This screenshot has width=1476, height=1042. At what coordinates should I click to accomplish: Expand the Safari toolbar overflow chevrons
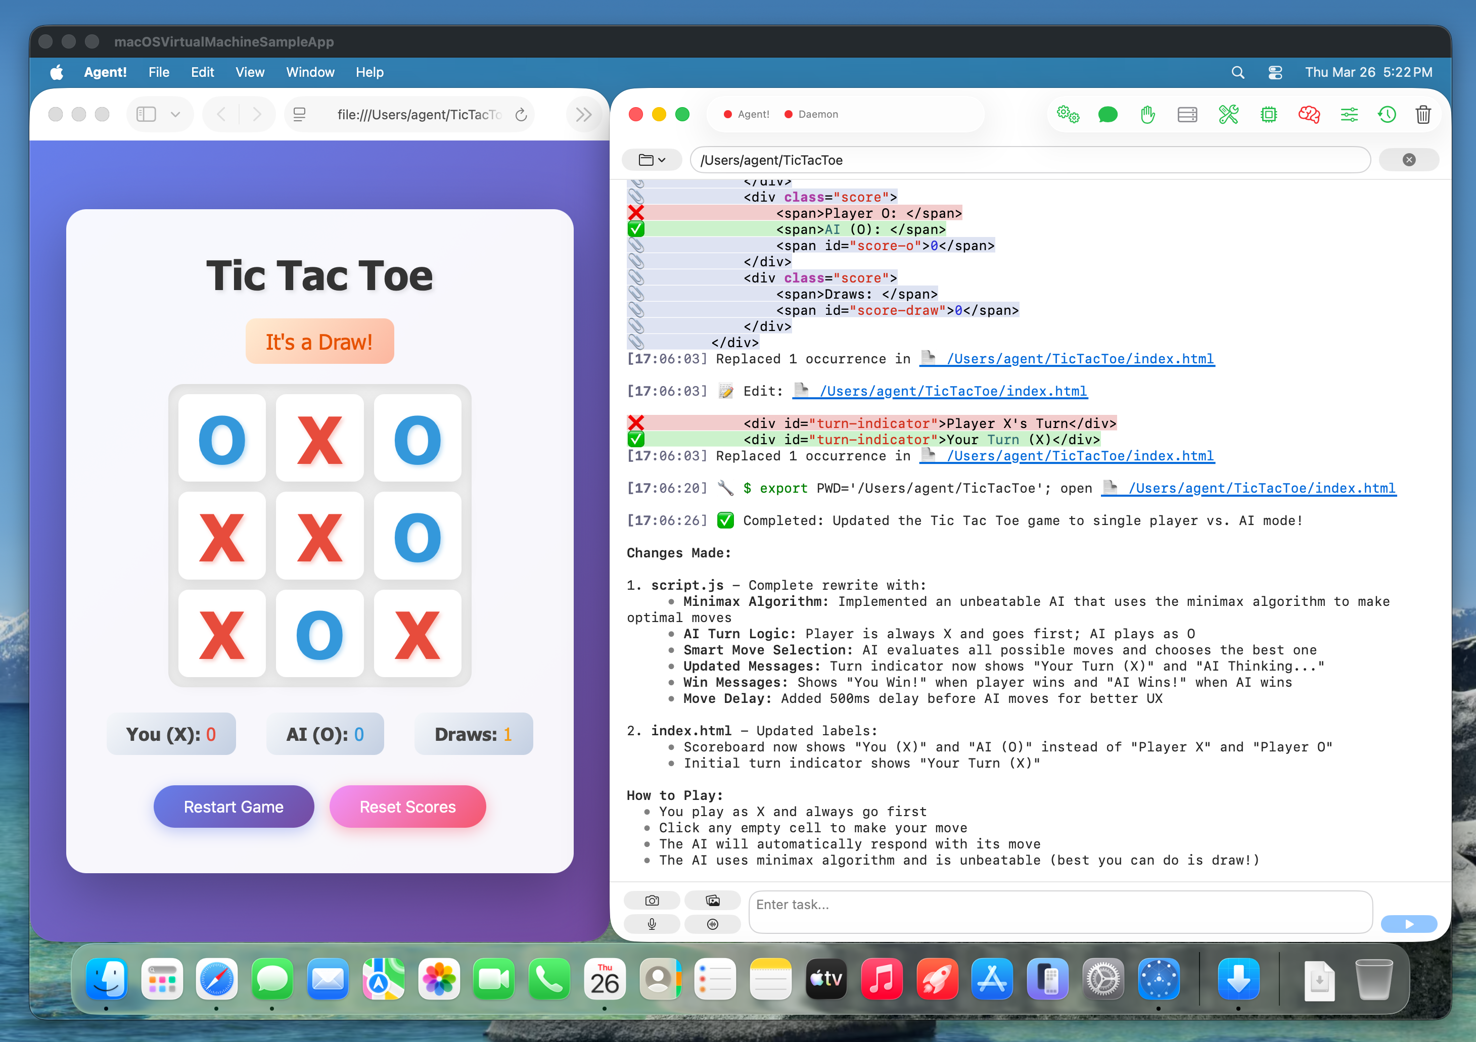pyautogui.click(x=583, y=114)
